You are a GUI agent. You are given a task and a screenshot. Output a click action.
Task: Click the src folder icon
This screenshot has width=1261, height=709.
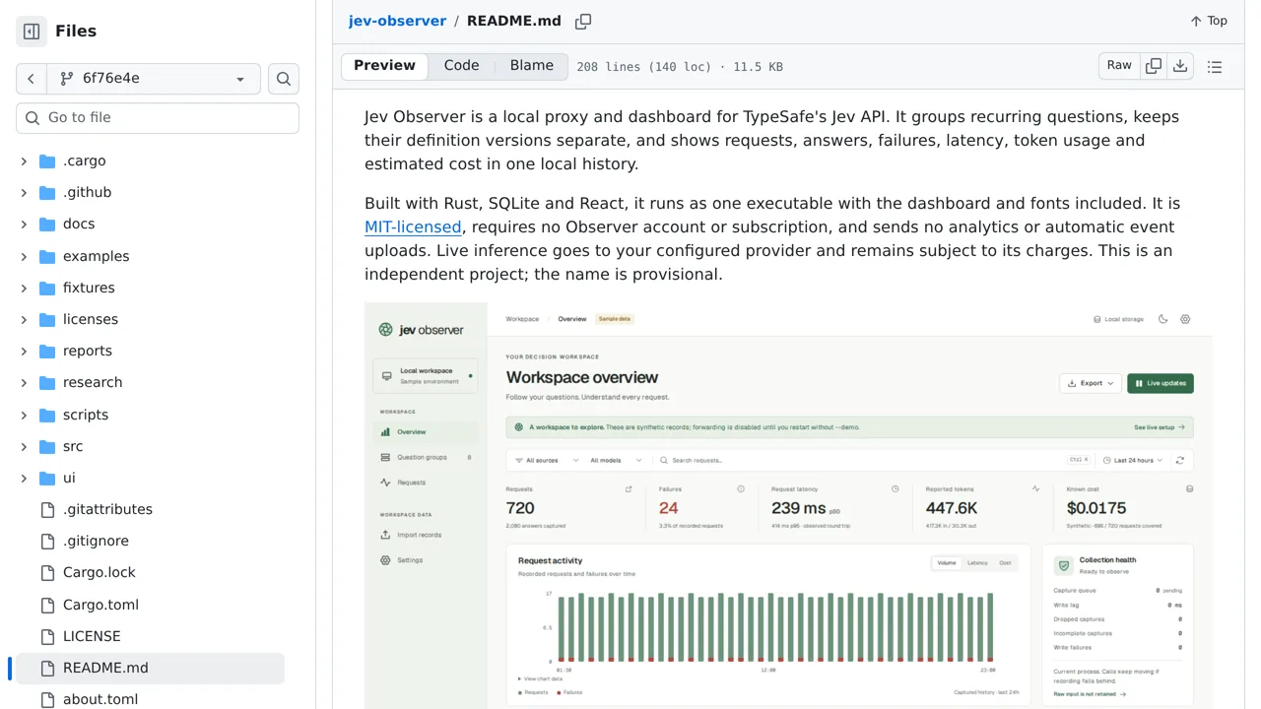47,446
